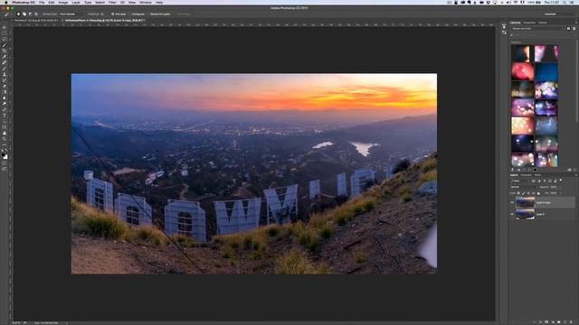Open the layer Kind filter dropdown
The width and height of the screenshot is (579, 325).
pos(520,181)
